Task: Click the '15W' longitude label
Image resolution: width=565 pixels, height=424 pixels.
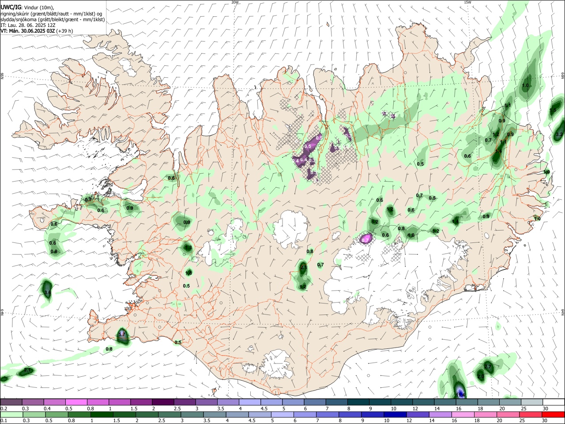Action: tap(467, 2)
